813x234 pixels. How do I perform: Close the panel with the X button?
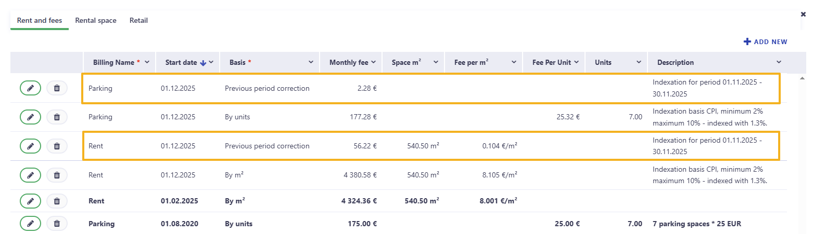(x=803, y=15)
